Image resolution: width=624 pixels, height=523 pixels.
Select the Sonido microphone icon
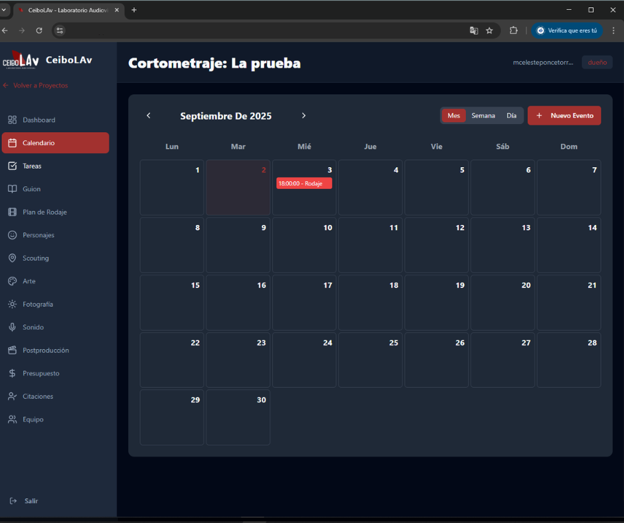12,327
